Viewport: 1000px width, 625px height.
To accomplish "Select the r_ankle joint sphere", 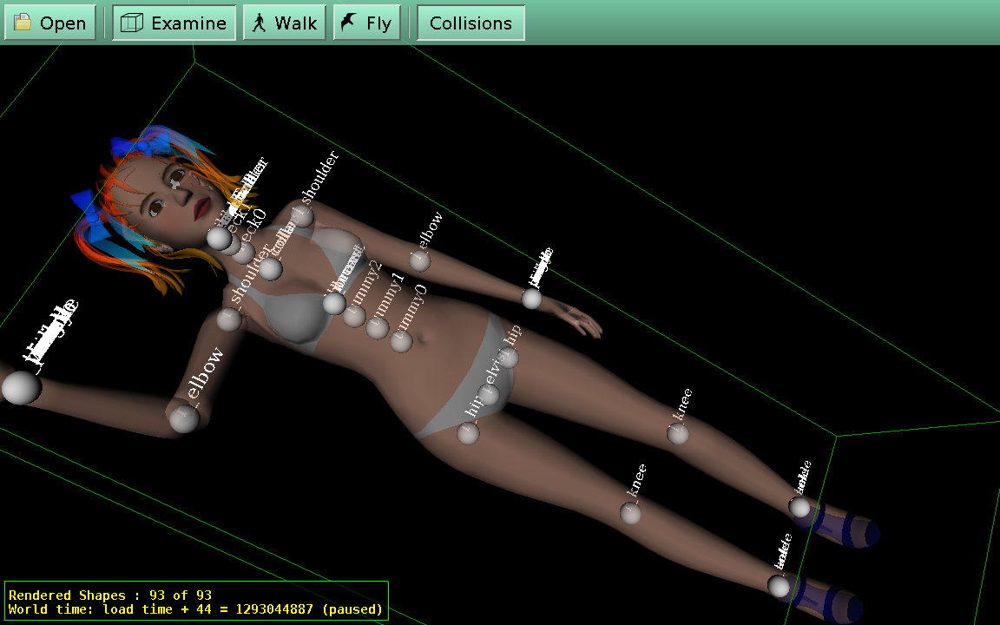I will point(778,585).
